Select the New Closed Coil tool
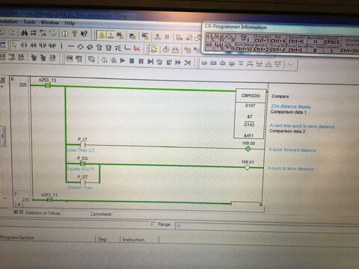 point(90,47)
